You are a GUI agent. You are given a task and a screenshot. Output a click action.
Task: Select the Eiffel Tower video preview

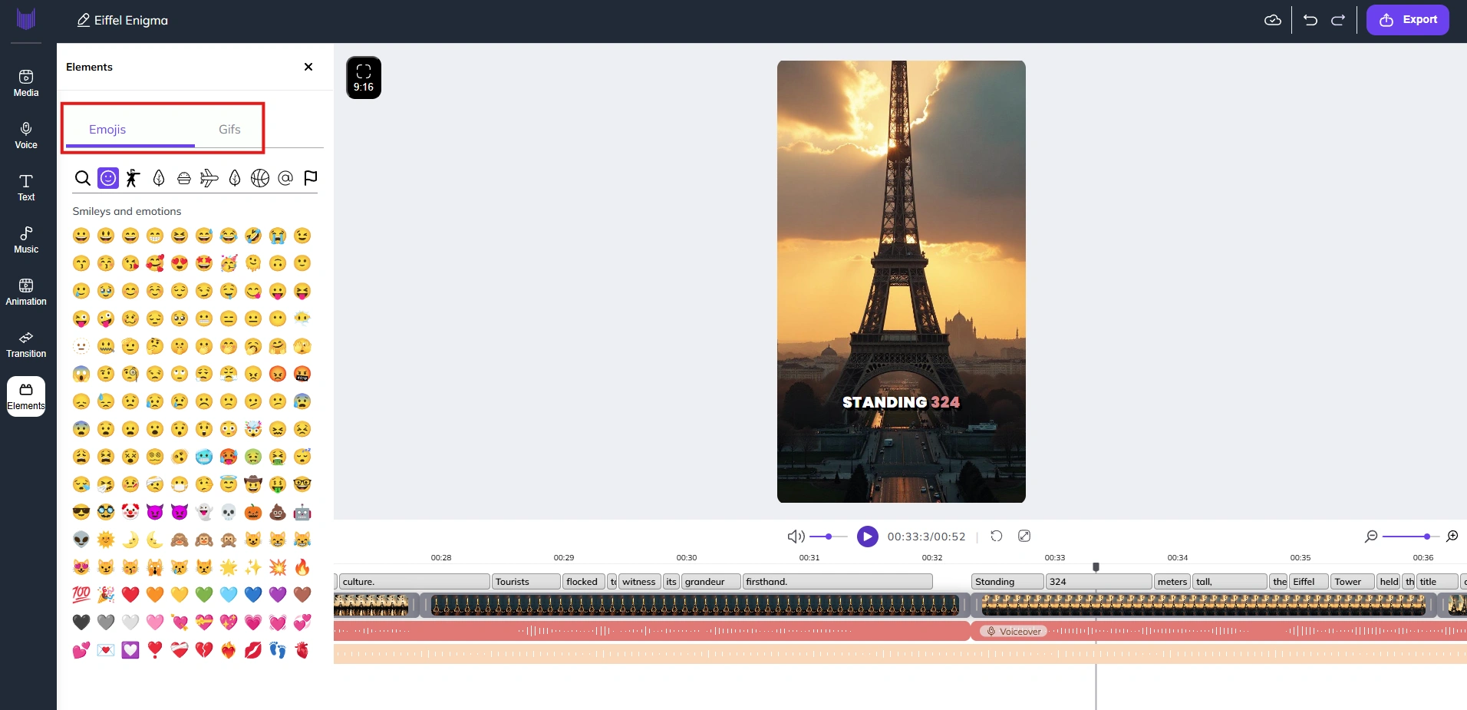coord(902,282)
